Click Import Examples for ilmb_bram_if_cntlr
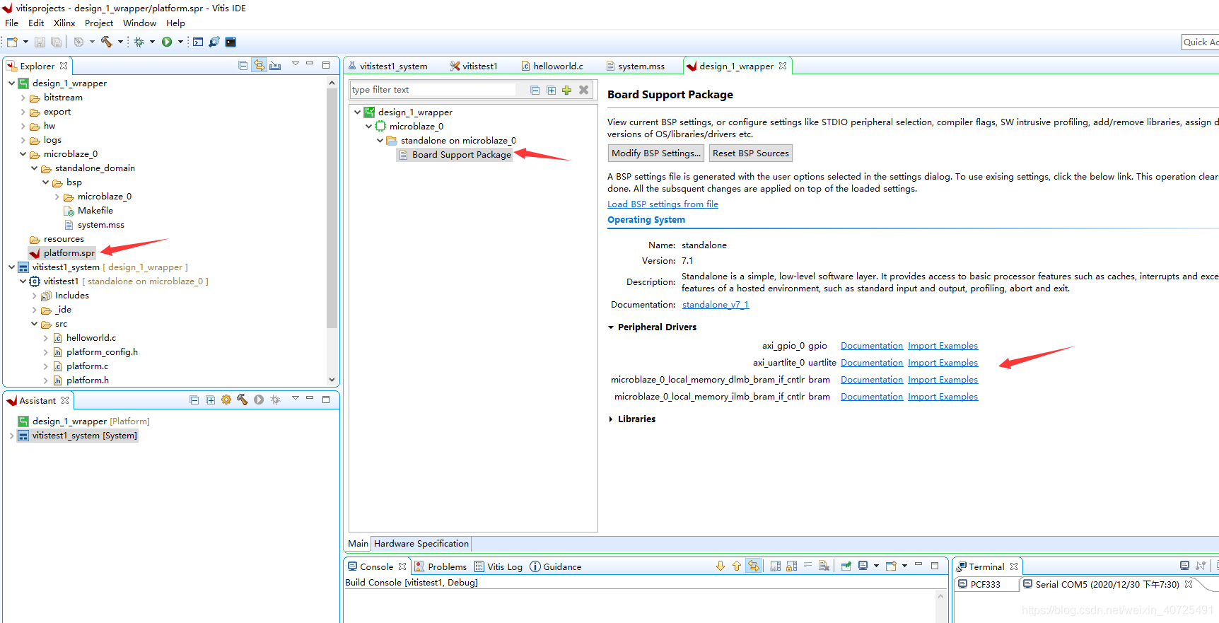Screen dimensions: 1219x623 (x=943, y=397)
